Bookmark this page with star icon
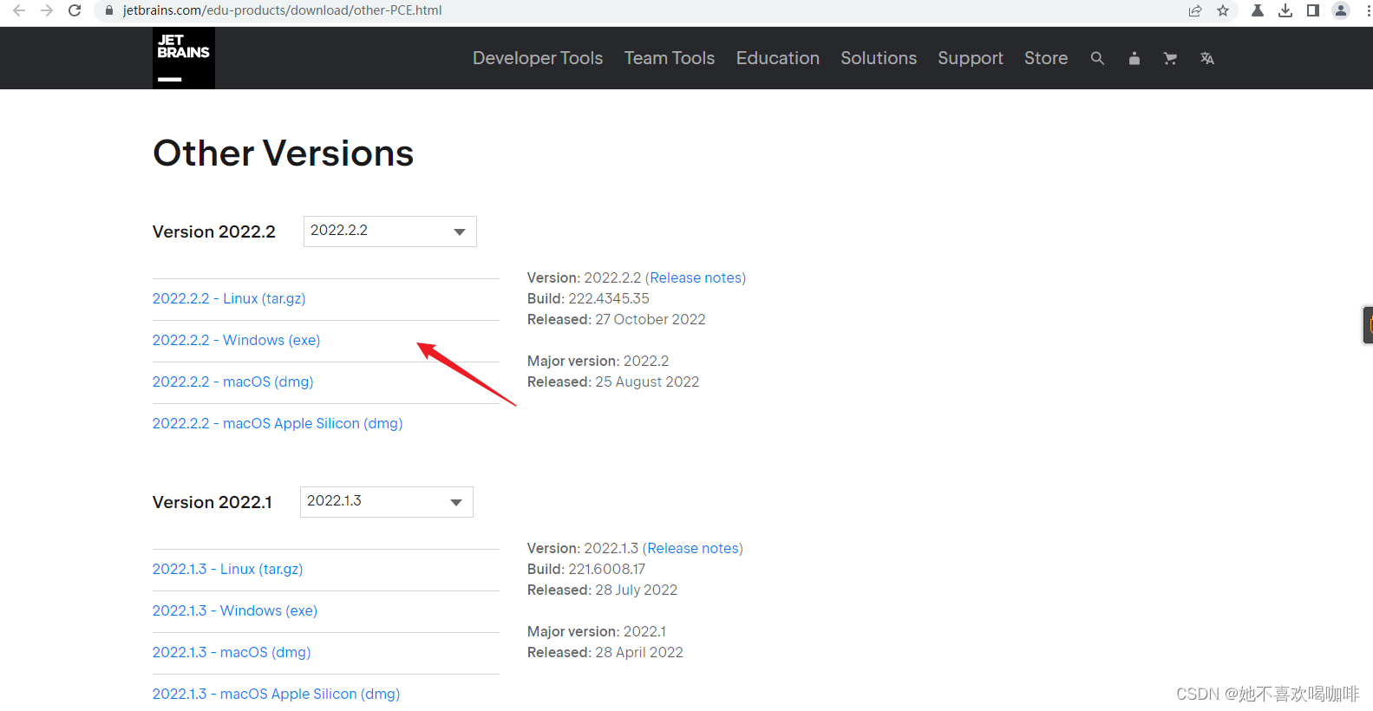The image size is (1373, 711). tap(1223, 10)
